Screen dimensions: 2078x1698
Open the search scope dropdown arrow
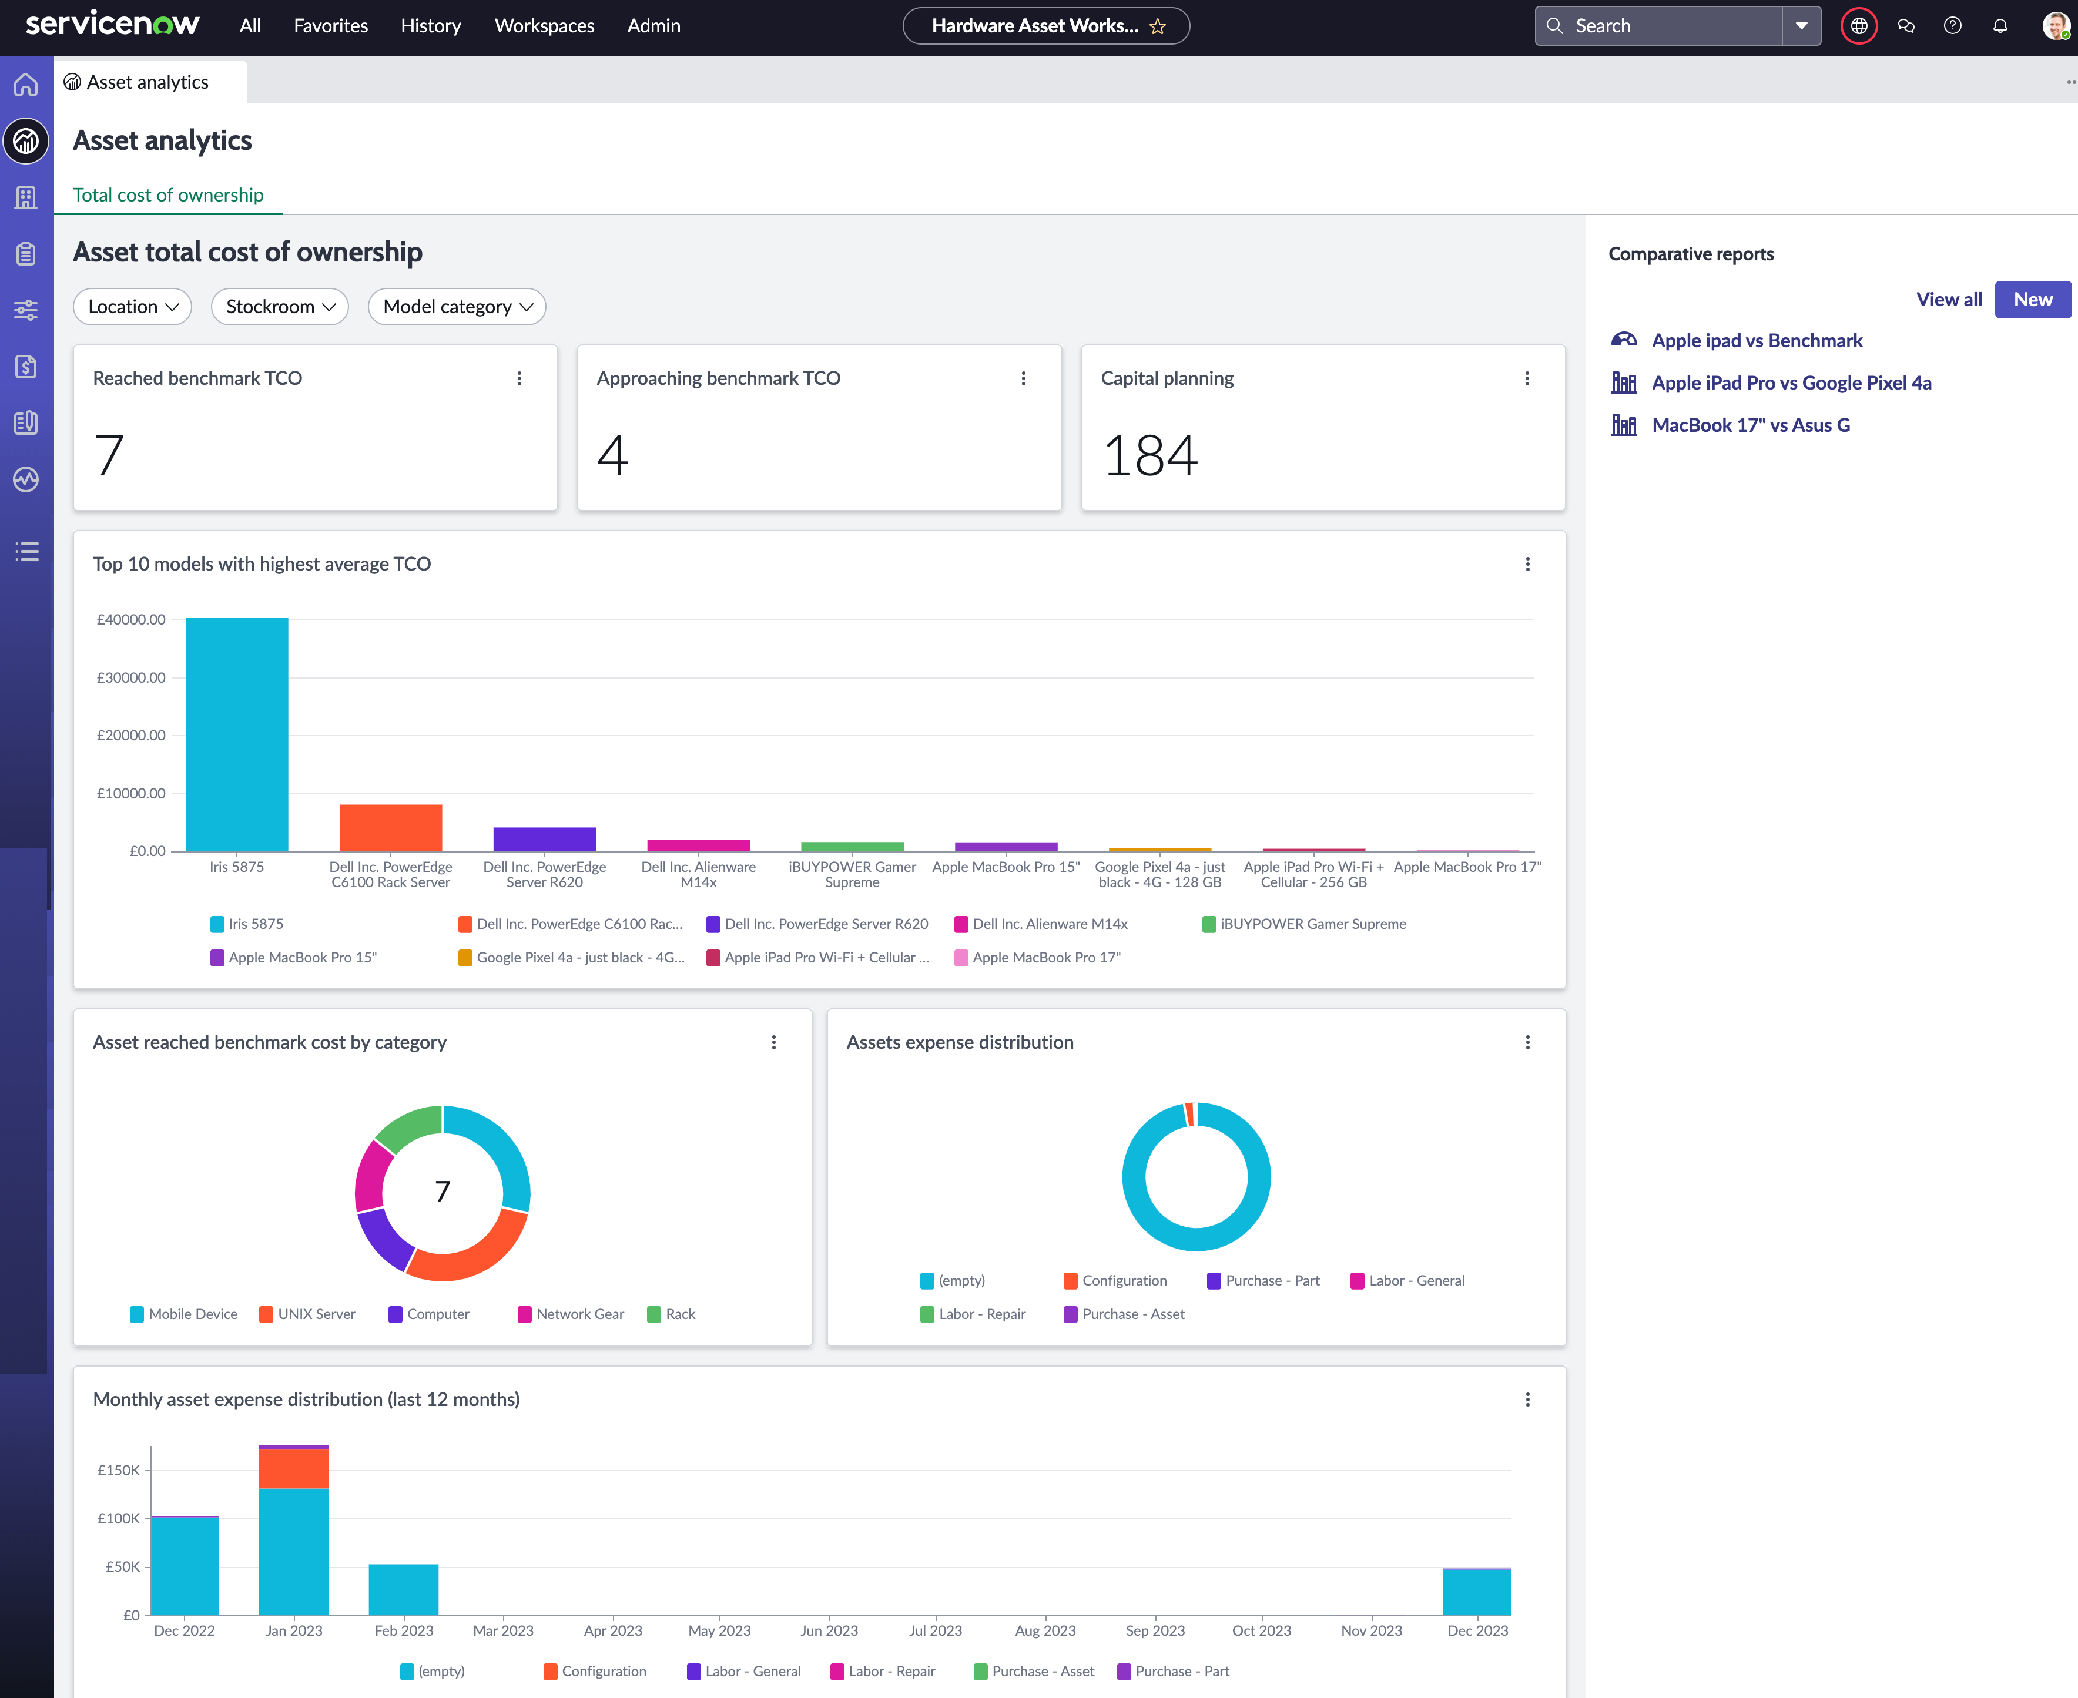coord(1801,26)
